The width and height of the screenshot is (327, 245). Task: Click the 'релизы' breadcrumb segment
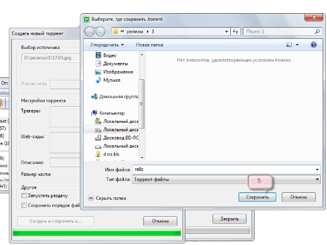tap(135, 31)
